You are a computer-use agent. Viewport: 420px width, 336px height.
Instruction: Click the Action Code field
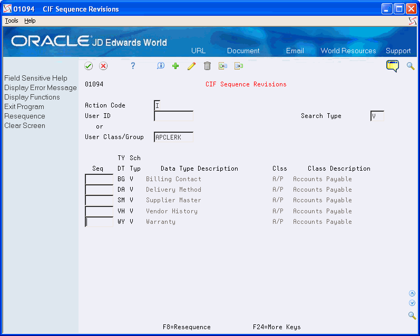[157, 105]
